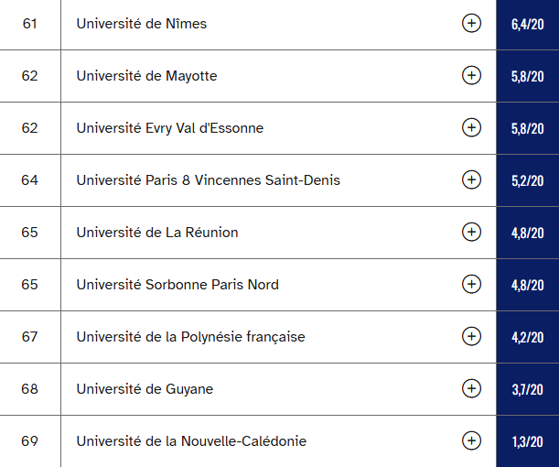Open plus icon for Université Evry Val d'Essonne
Image resolution: width=559 pixels, height=467 pixels.
471,127
